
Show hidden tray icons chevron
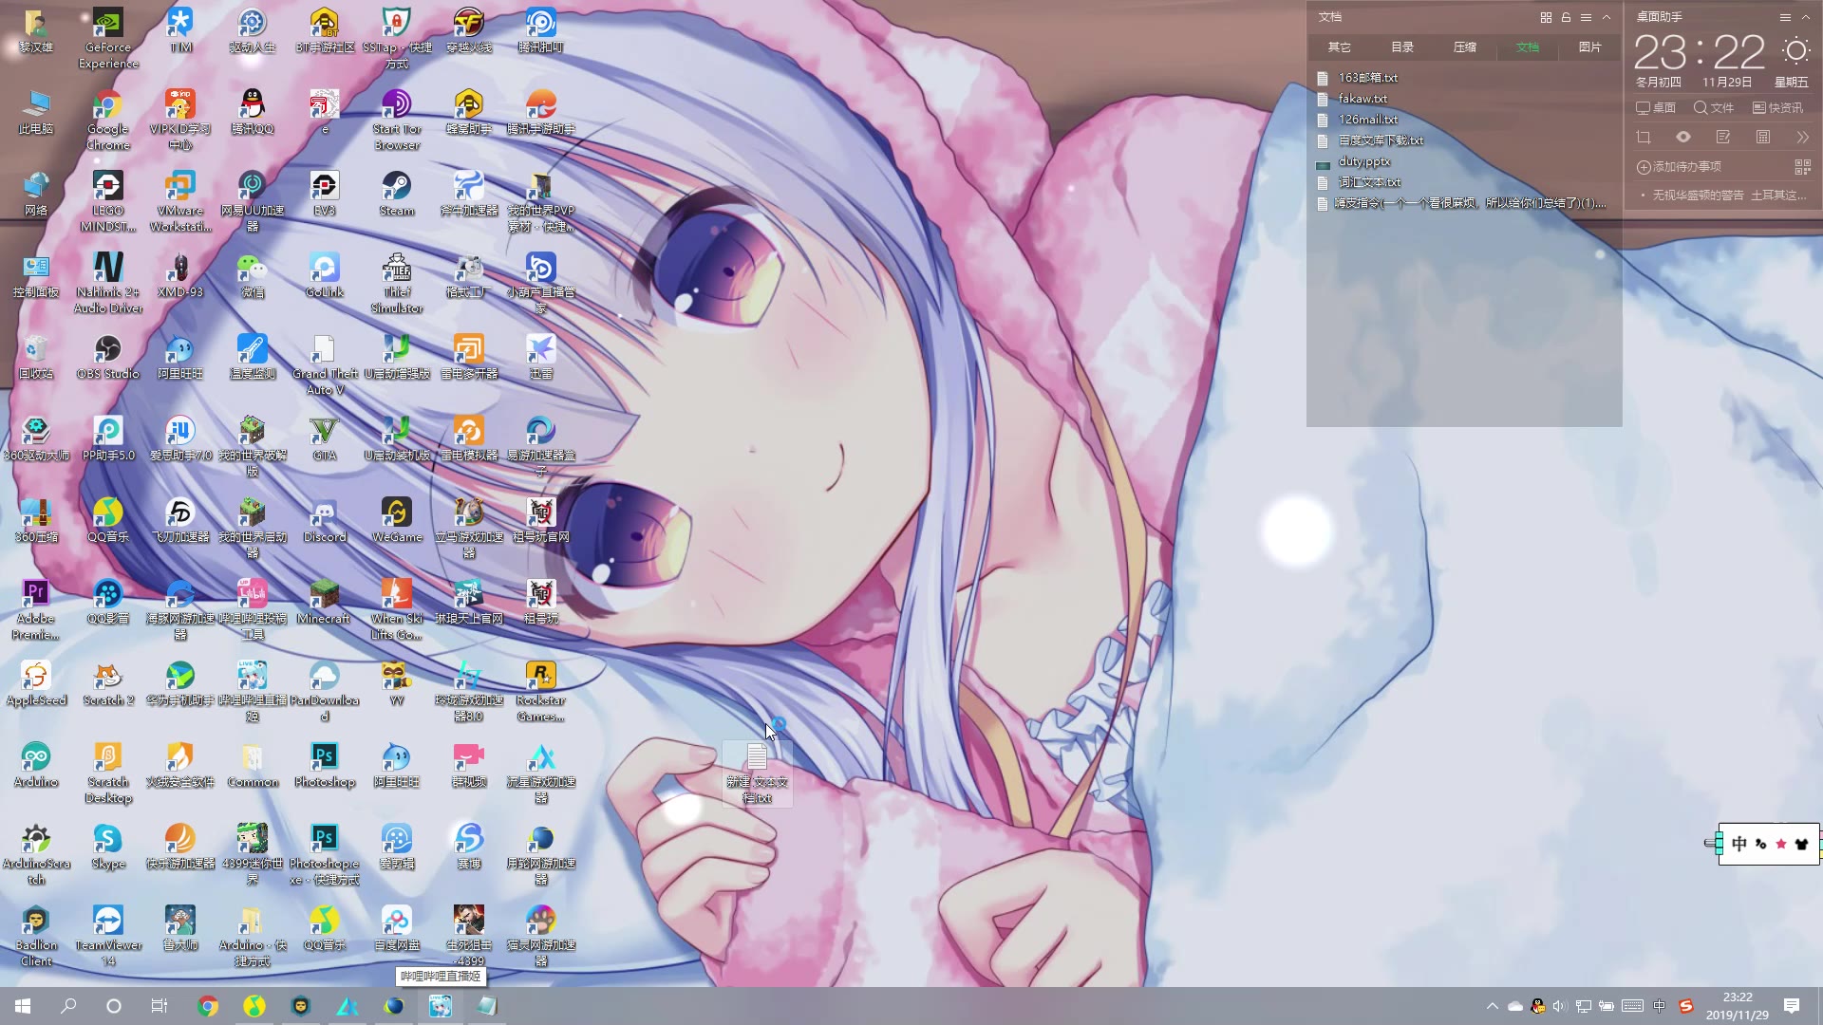tap(1492, 1006)
